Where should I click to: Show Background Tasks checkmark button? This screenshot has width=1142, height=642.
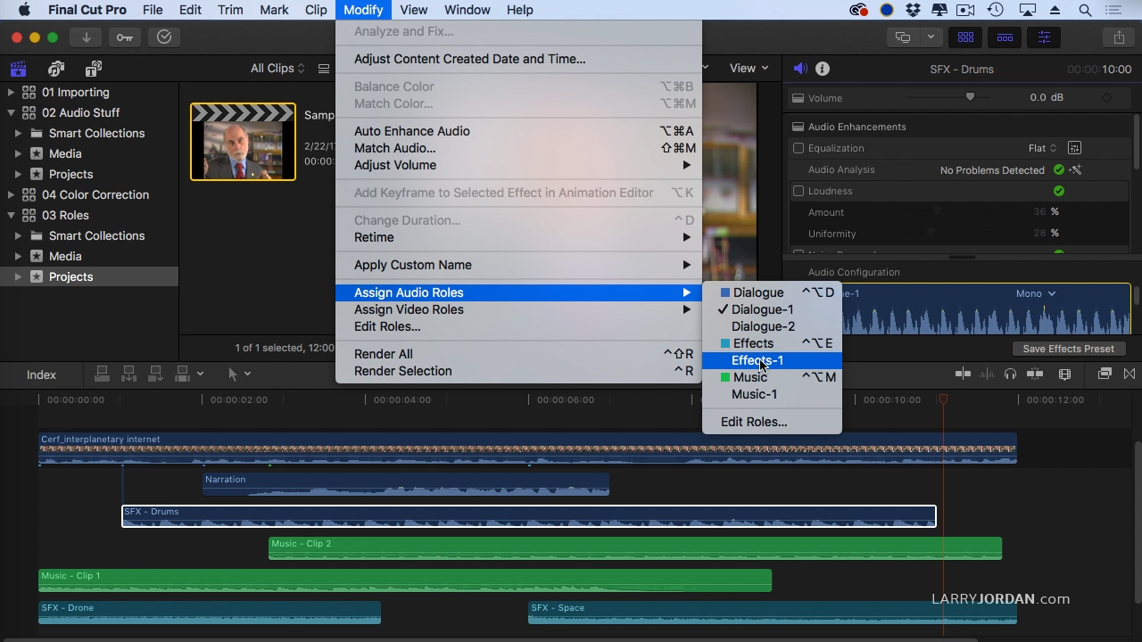164,37
